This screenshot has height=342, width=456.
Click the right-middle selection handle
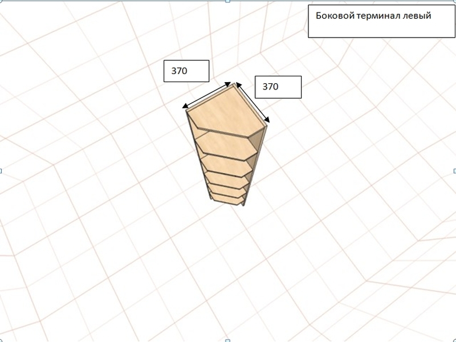click(455, 171)
